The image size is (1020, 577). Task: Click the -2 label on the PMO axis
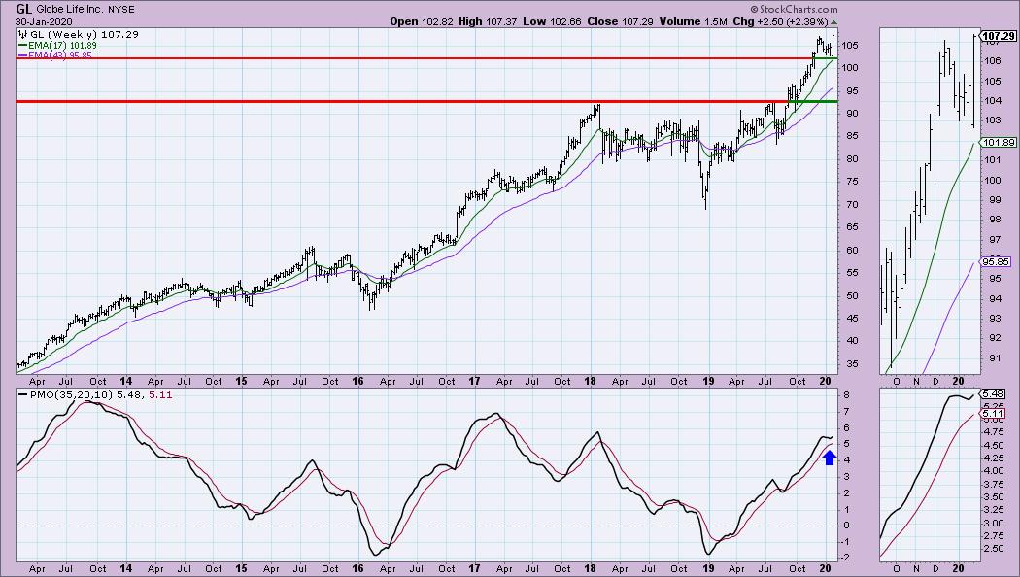pyautogui.click(x=846, y=558)
